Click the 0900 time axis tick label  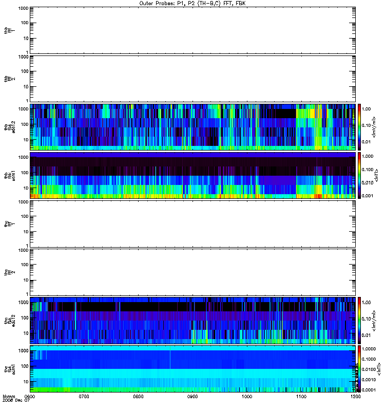click(193, 396)
